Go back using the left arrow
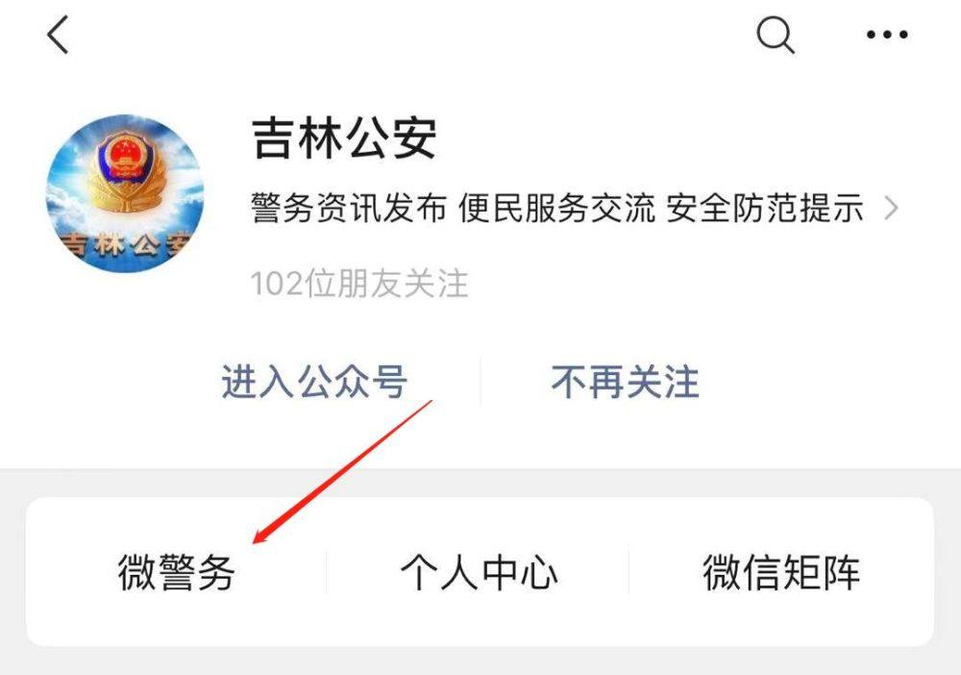The image size is (961, 675). [x=59, y=35]
